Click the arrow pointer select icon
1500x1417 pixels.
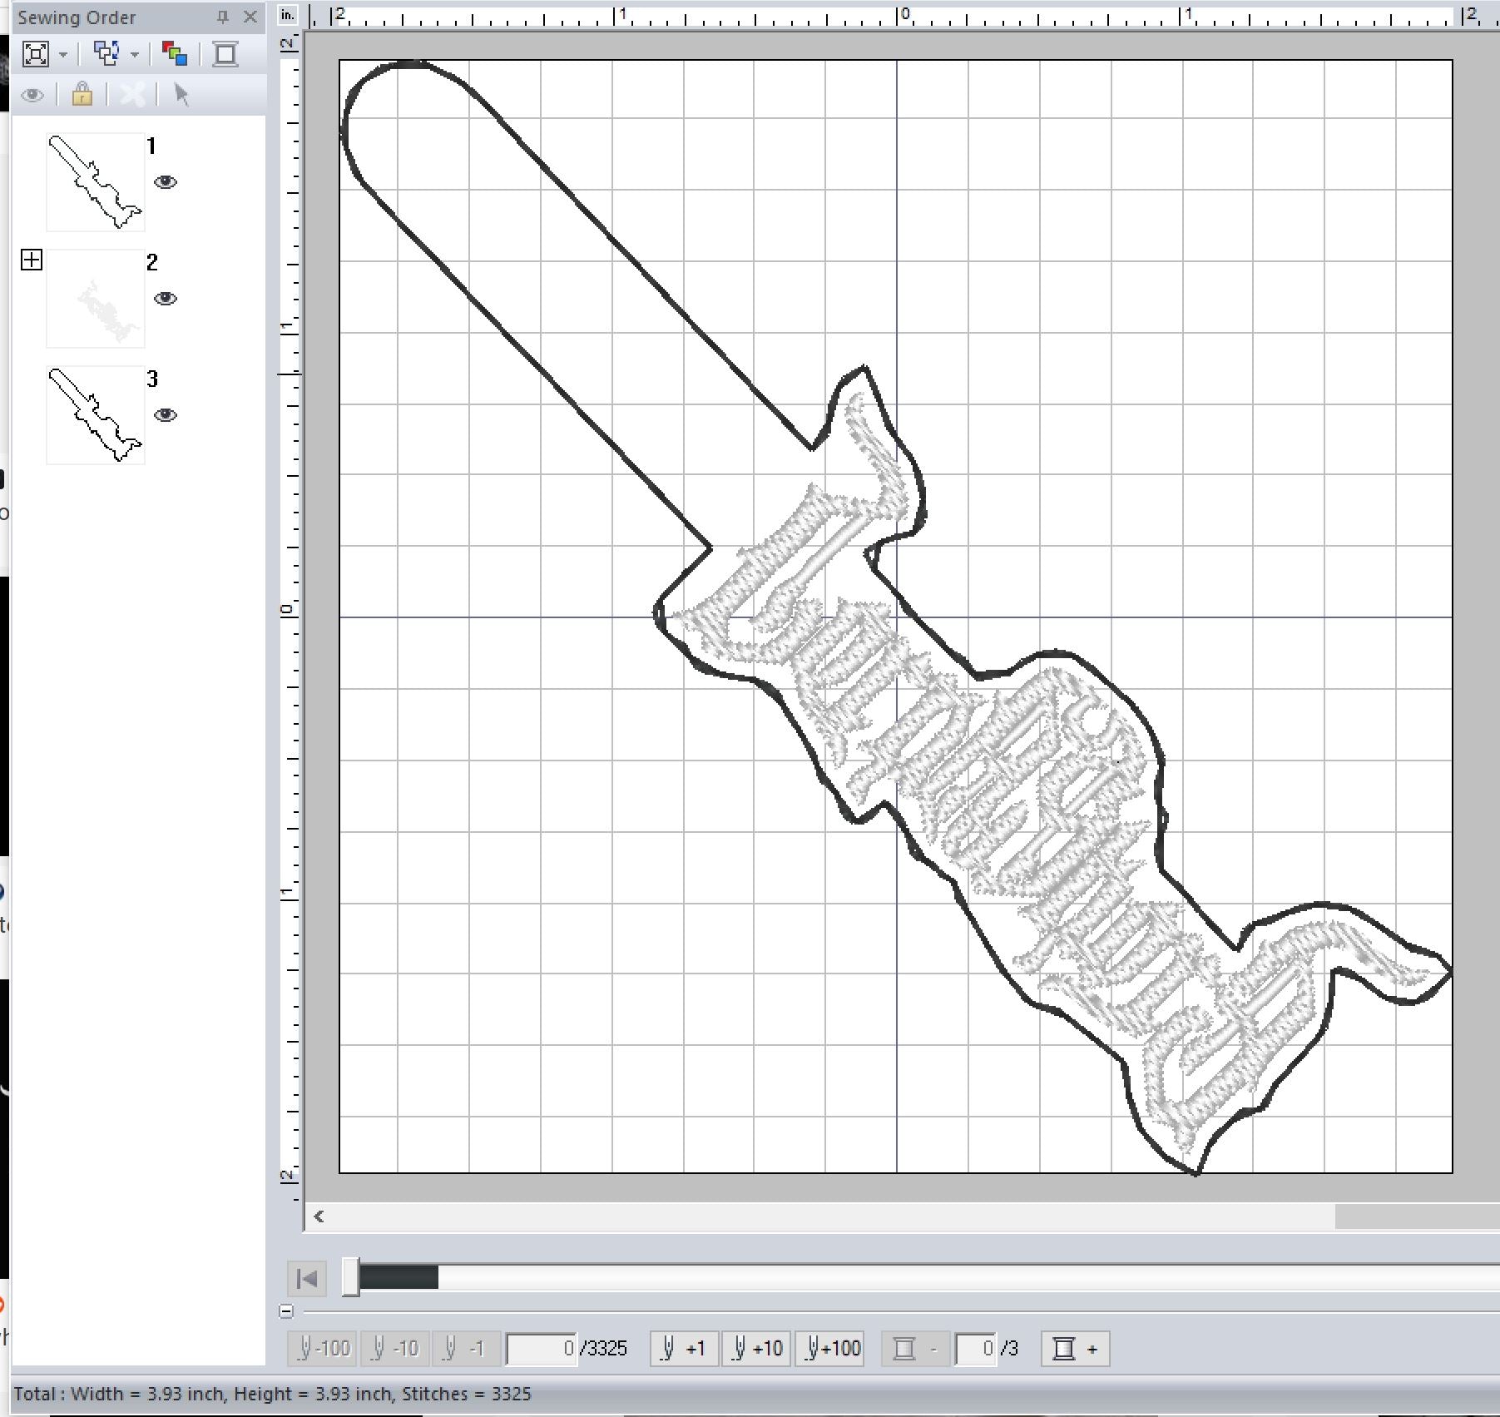[x=181, y=94]
